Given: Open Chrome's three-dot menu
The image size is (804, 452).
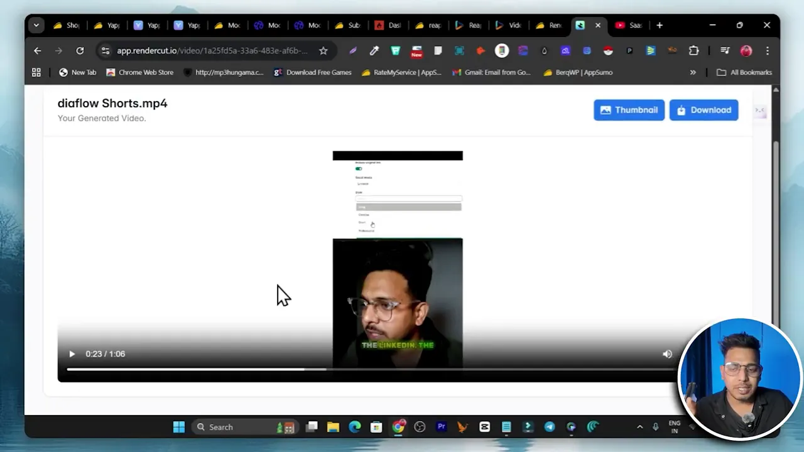Looking at the screenshot, I should (768, 51).
